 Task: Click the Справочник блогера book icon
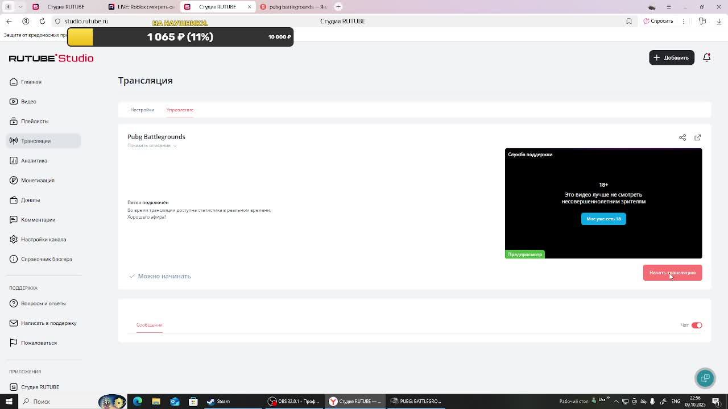(14, 259)
